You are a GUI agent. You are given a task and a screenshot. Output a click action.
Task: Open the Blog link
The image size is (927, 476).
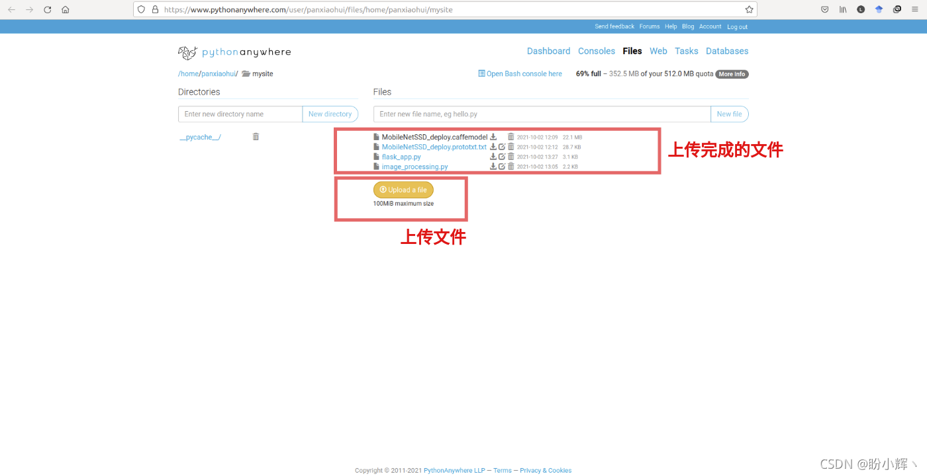688,26
